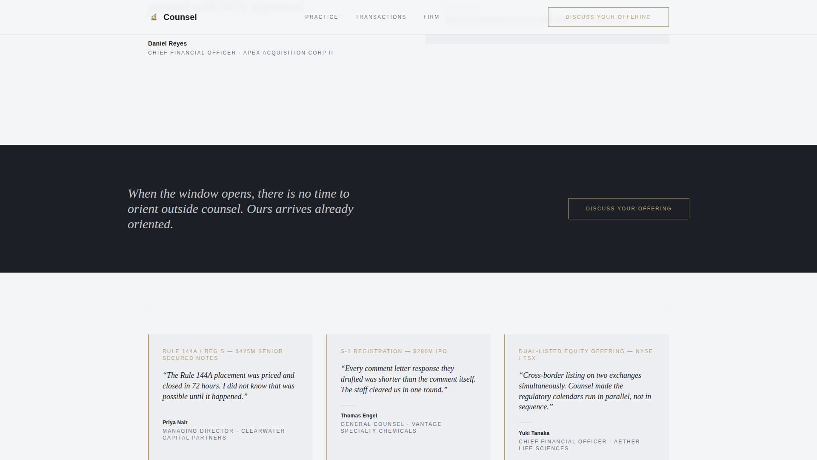Image resolution: width=817 pixels, height=460 pixels.
Task: Open the TRANSACTIONS navigation item
Action: point(381,17)
